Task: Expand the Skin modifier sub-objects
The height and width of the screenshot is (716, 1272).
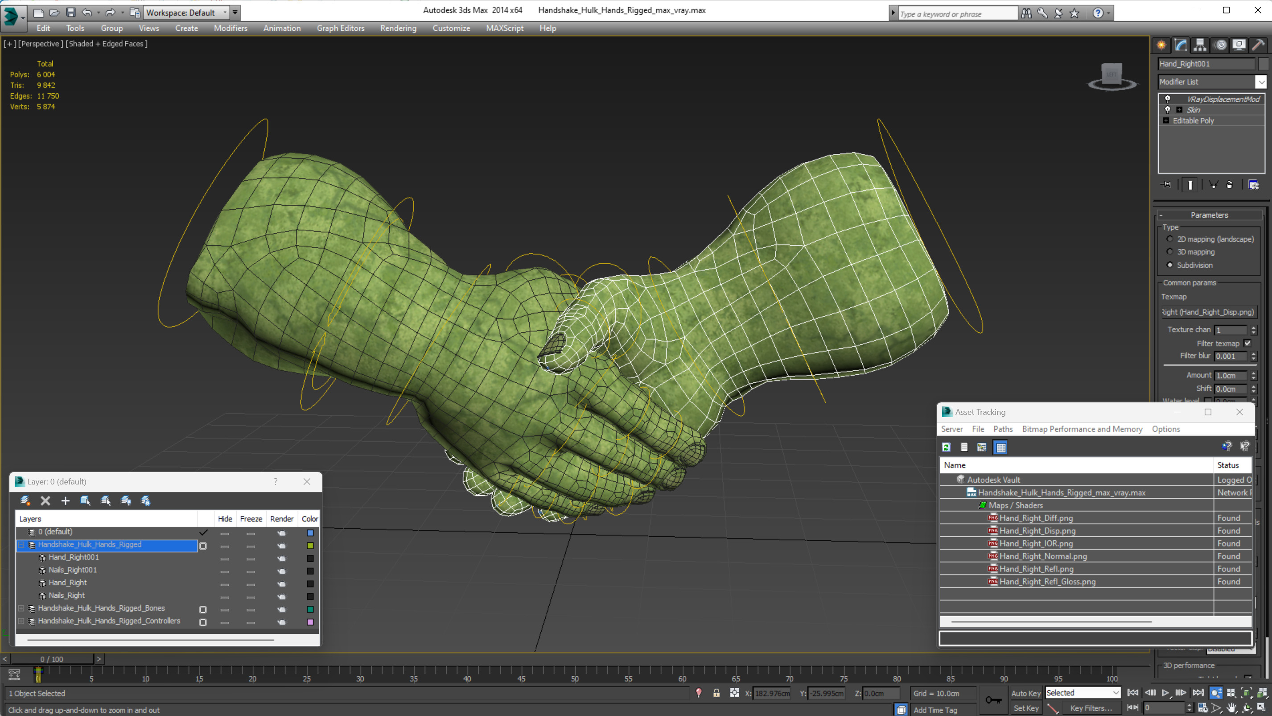Action: pos(1179,110)
